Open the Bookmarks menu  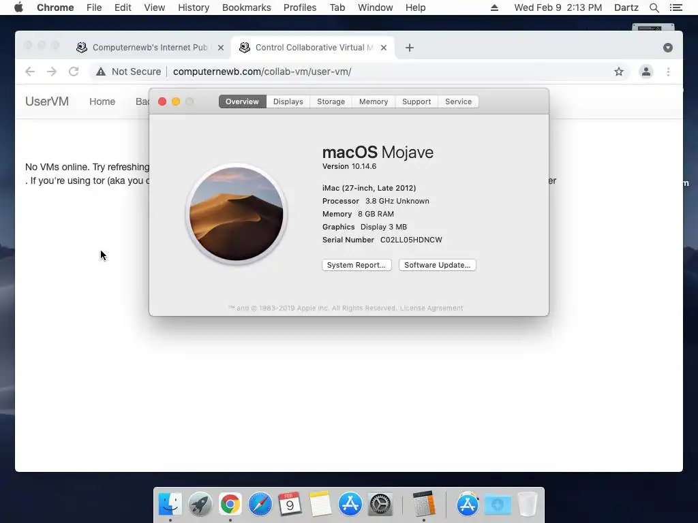click(x=247, y=7)
